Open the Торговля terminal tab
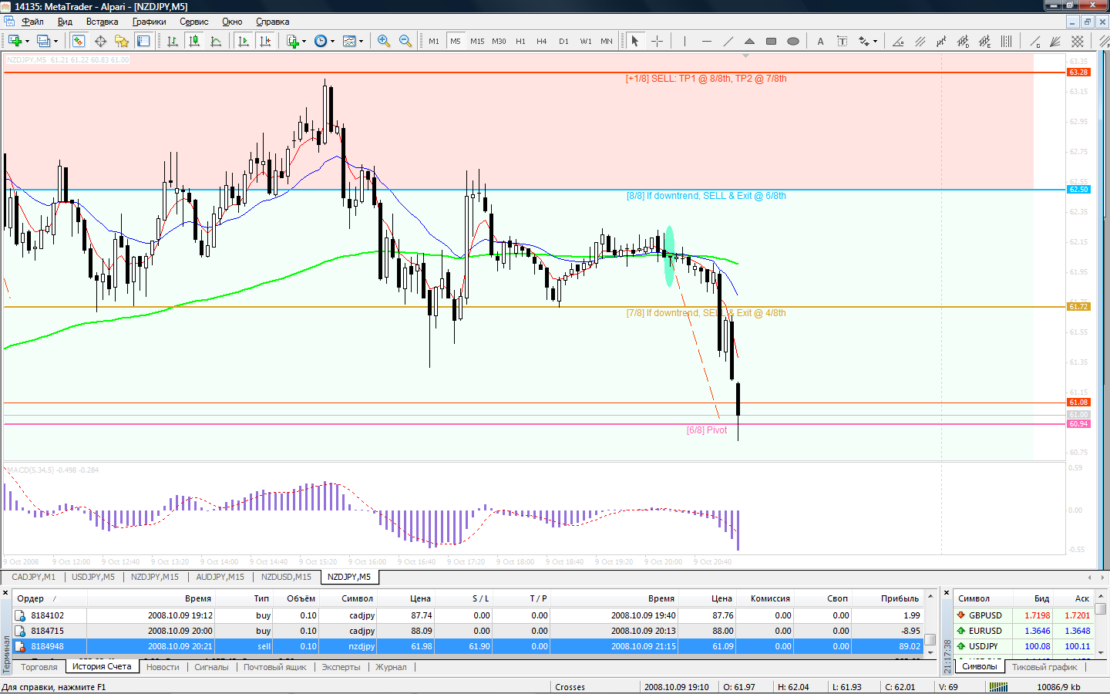The image size is (1110, 694). (x=39, y=667)
